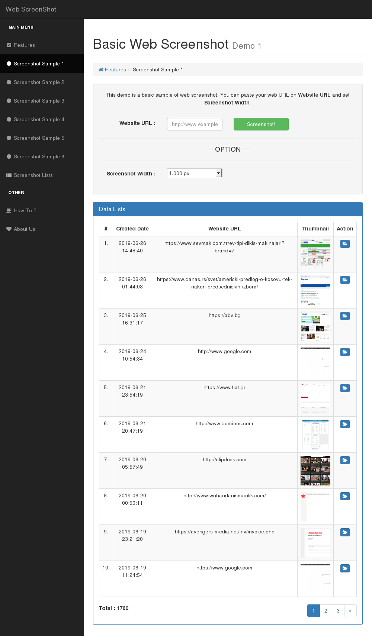Viewport: 372px width, 636px height.
Task: Click the circle icon for Screenshot Sample 1
Action: coord(9,64)
